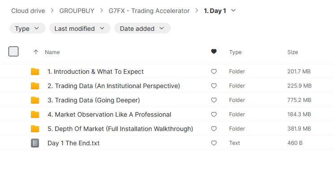334x194 pixels.
Task: Click the folder icon beside Trading Data (Going Deeper)
Action: click(35, 100)
